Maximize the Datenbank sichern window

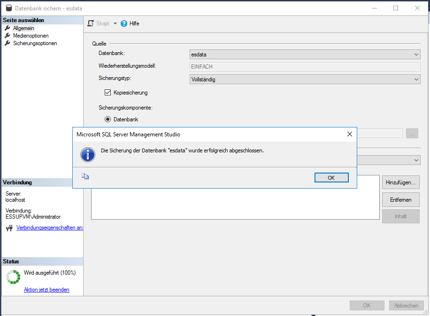coord(396,8)
